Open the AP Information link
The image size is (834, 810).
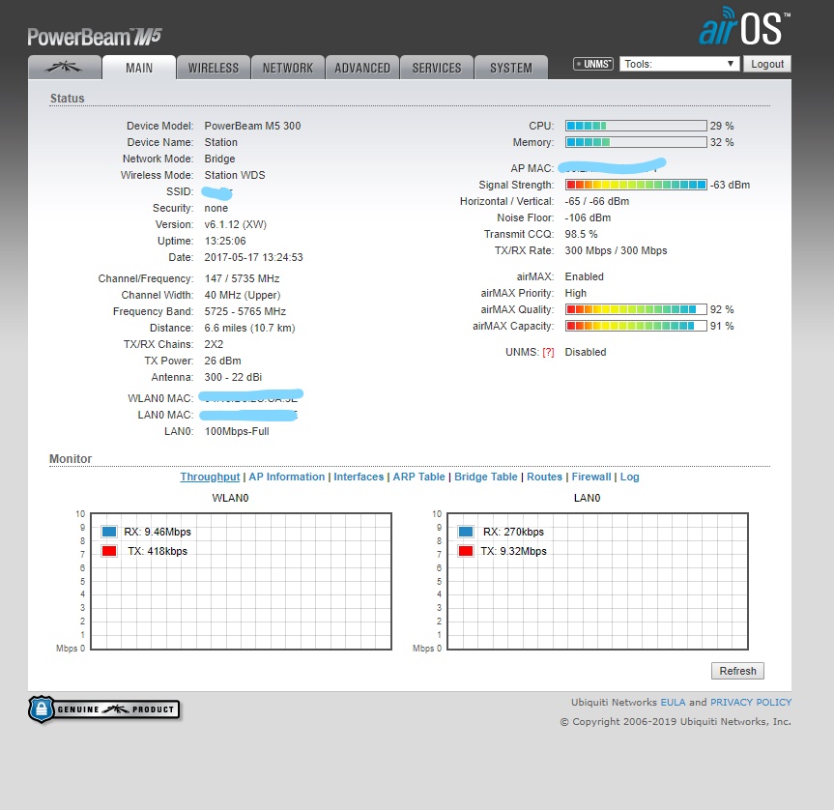pos(286,477)
